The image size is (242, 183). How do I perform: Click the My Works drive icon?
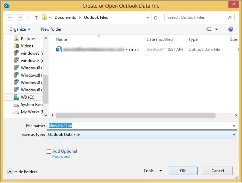pyautogui.click(x=16, y=113)
